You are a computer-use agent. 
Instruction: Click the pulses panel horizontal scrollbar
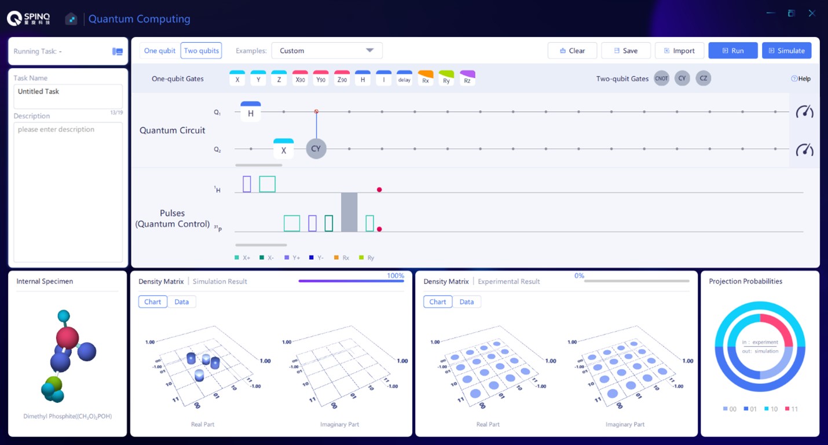[x=261, y=245]
